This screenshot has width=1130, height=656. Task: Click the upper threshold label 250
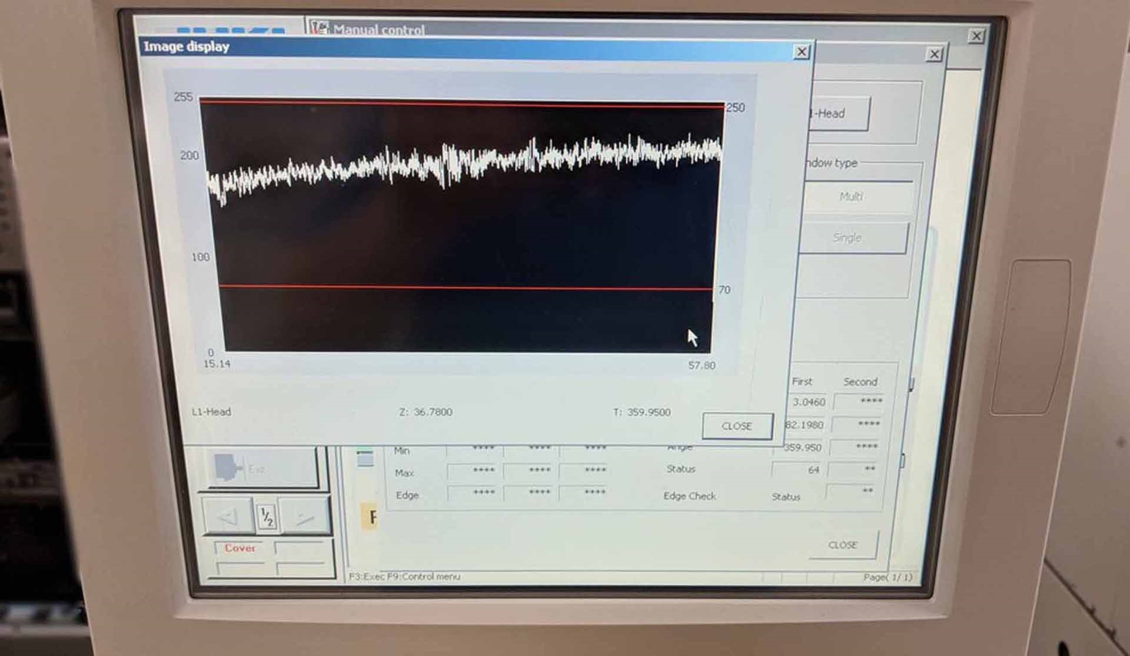pos(736,108)
